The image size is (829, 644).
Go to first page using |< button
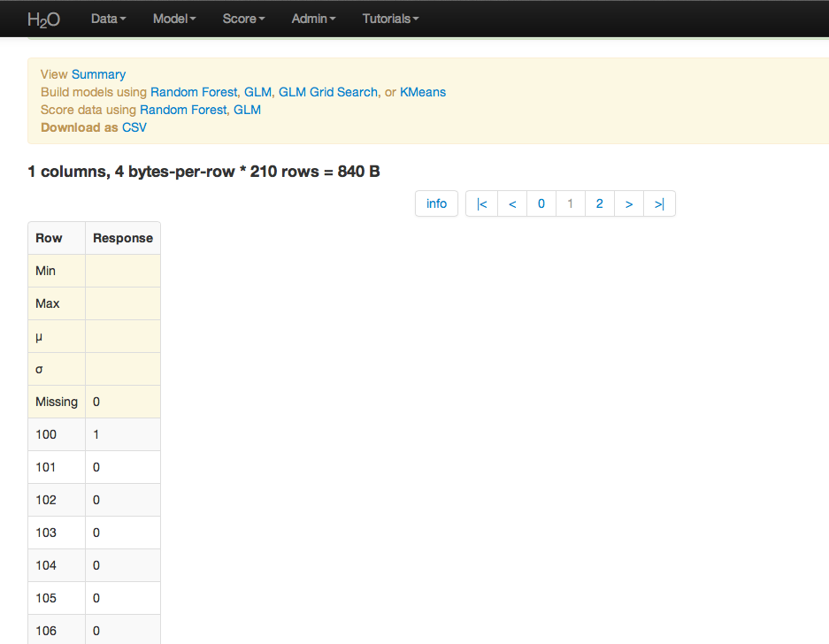pos(481,203)
